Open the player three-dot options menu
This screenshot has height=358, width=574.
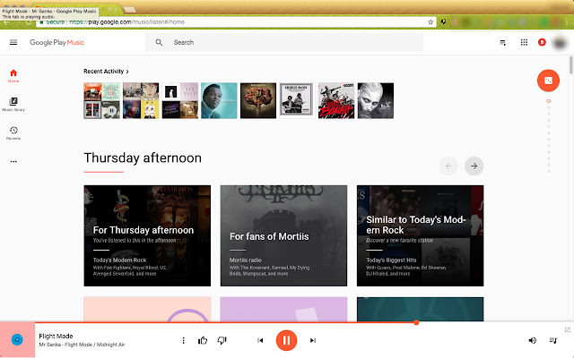pyautogui.click(x=183, y=340)
